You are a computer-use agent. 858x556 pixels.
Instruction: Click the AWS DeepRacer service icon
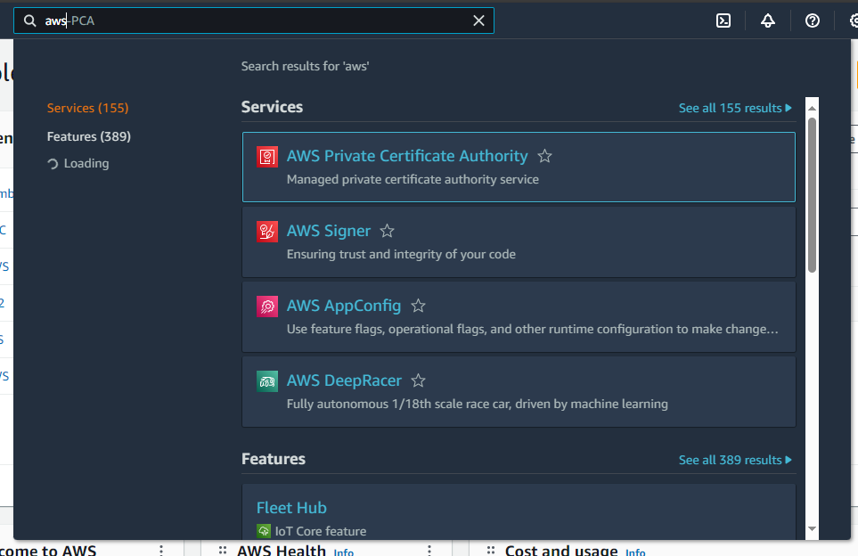pyautogui.click(x=266, y=380)
